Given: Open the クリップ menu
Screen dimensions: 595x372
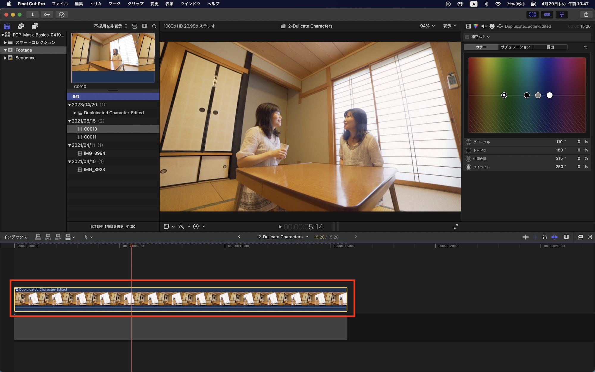Looking at the screenshot, I should pyautogui.click(x=135, y=4).
